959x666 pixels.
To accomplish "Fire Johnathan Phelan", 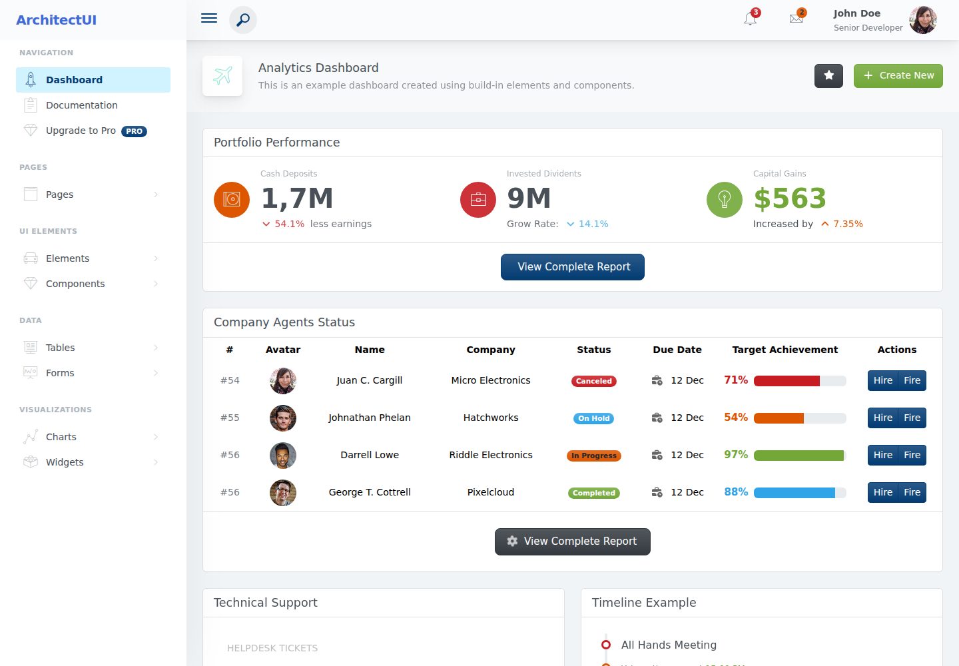I will [912, 418].
